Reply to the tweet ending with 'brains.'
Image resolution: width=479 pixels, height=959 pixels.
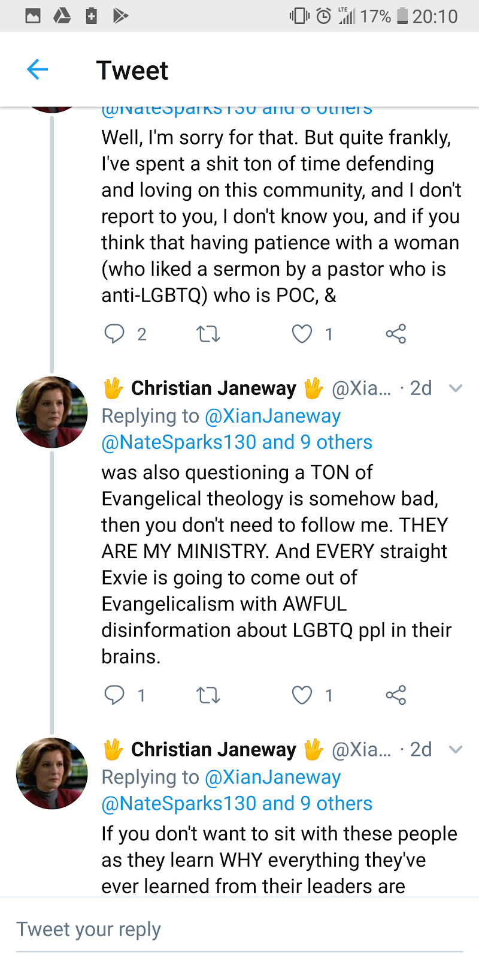tap(114, 695)
